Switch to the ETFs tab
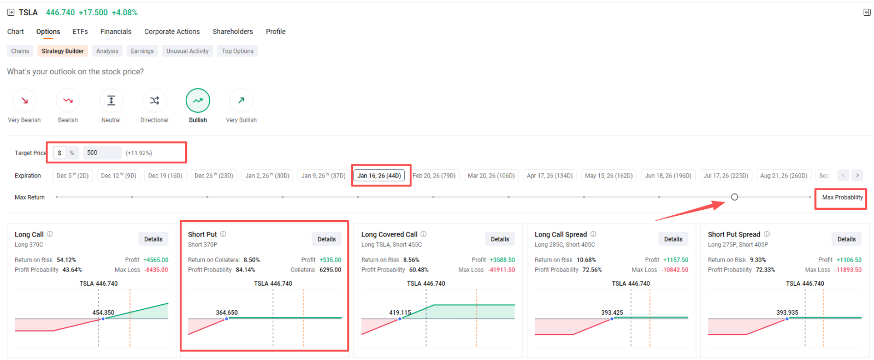Viewport: 874px width, 360px height. (80, 32)
